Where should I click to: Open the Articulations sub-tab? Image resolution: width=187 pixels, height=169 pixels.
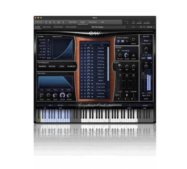click(71, 27)
